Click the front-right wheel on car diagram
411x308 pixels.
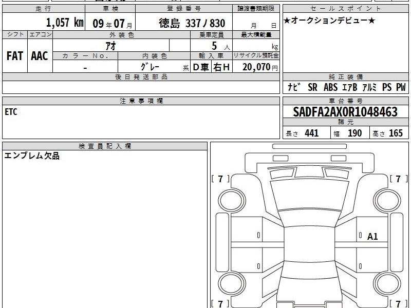click(x=387, y=201)
